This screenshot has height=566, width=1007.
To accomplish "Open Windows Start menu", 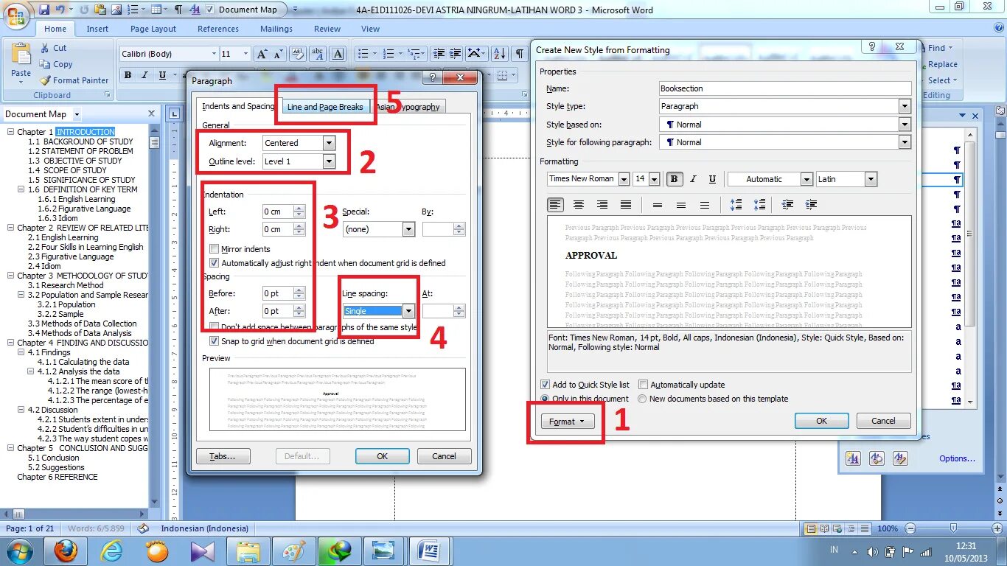I will pyautogui.click(x=19, y=551).
